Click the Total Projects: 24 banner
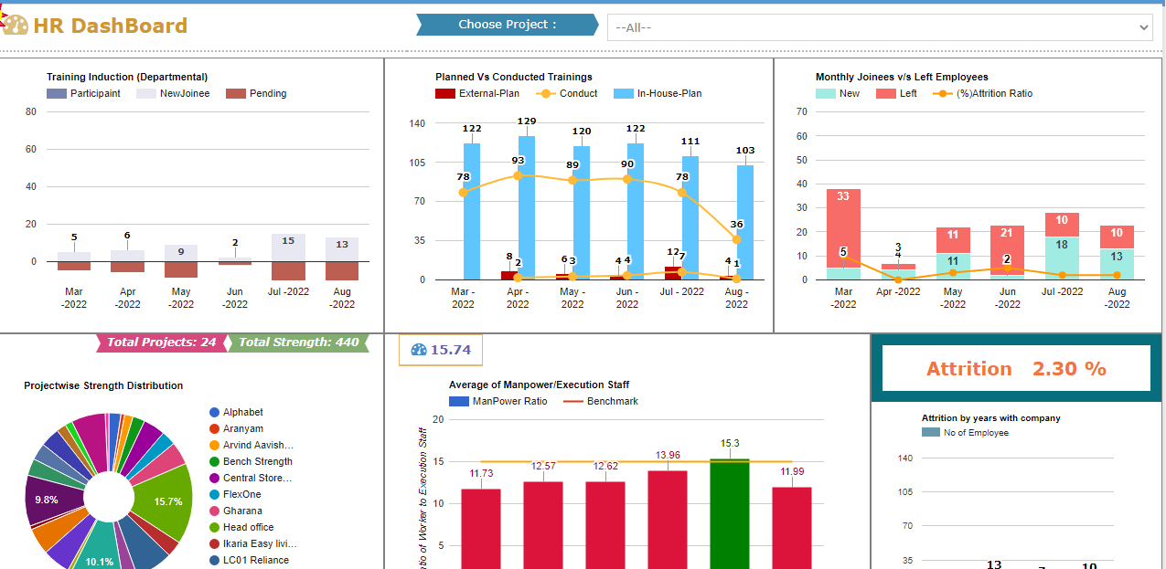 click(161, 342)
